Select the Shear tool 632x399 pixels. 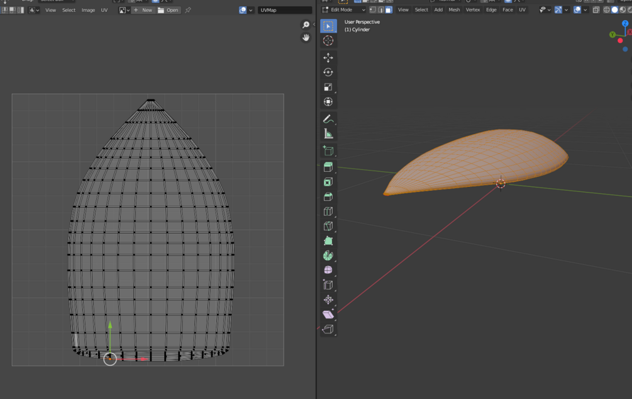(x=328, y=314)
